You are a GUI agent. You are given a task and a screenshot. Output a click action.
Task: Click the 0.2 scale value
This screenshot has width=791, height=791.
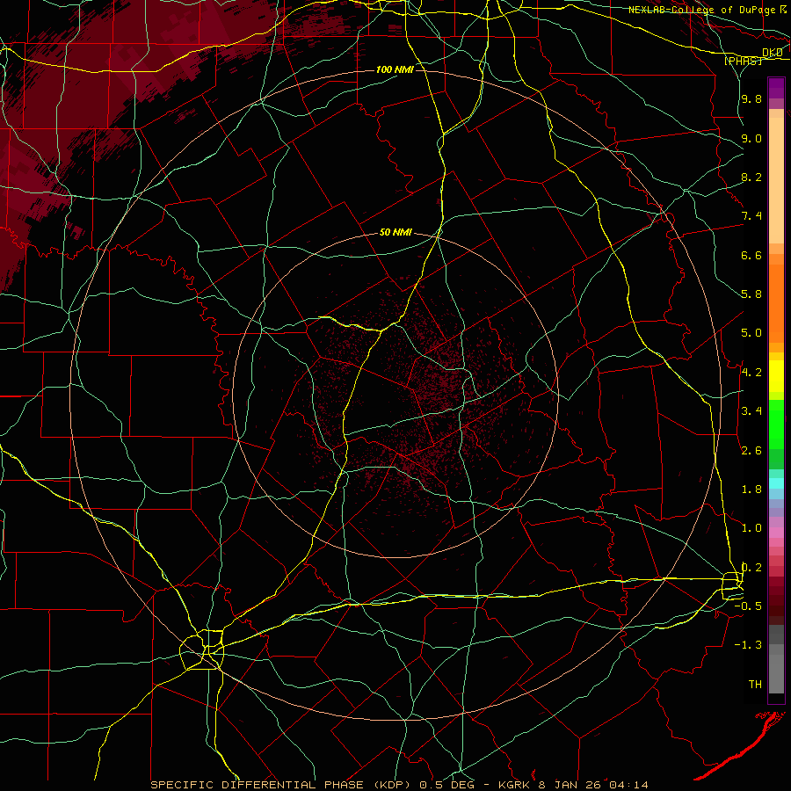click(x=751, y=568)
